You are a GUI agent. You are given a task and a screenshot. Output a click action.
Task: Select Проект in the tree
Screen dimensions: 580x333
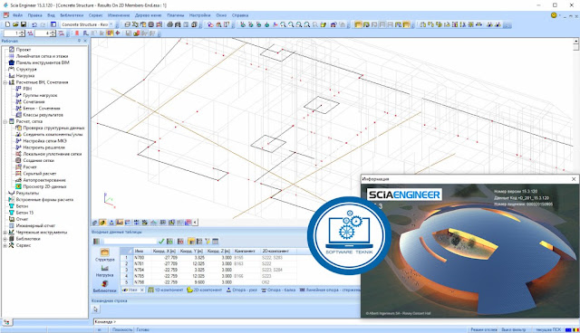pos(24,50)
